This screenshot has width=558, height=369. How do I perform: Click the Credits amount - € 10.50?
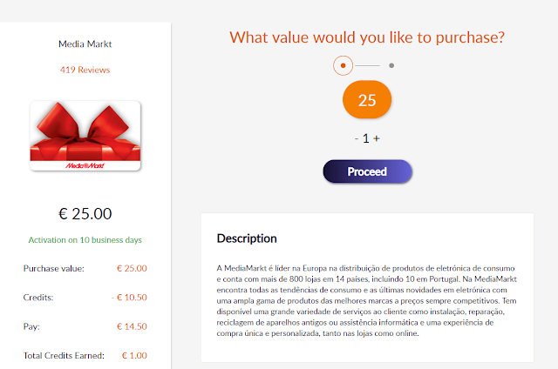(x=130, y=298)
